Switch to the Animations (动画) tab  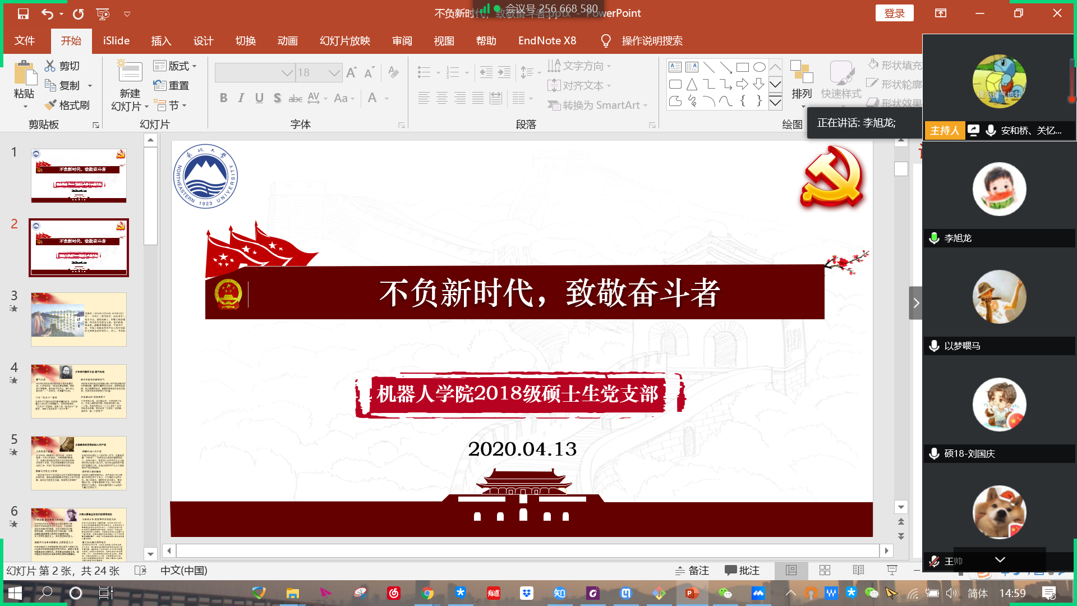(x=287, y=41)
